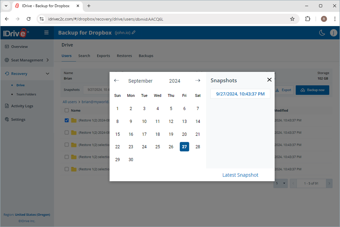Check the select-all Name checkbox
The image size is (340, 227).
66,110
